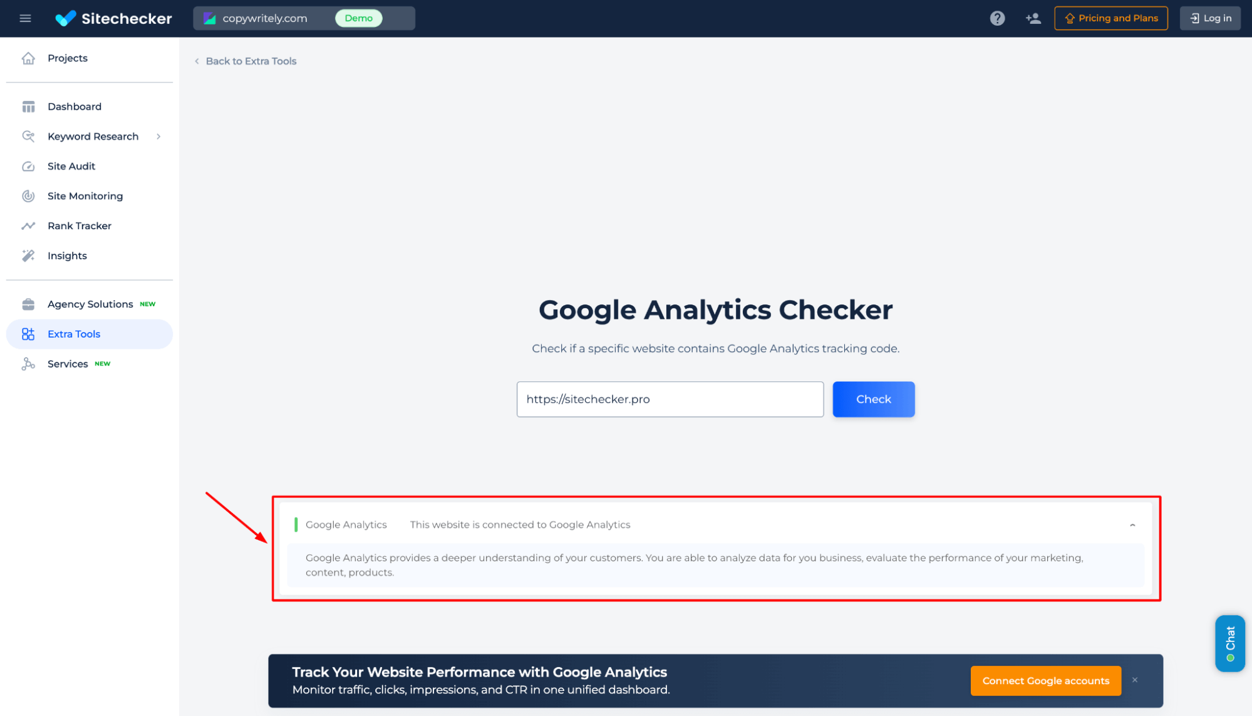
Task: Click Back to Extra Tools link
Action: tap(244, 60)
